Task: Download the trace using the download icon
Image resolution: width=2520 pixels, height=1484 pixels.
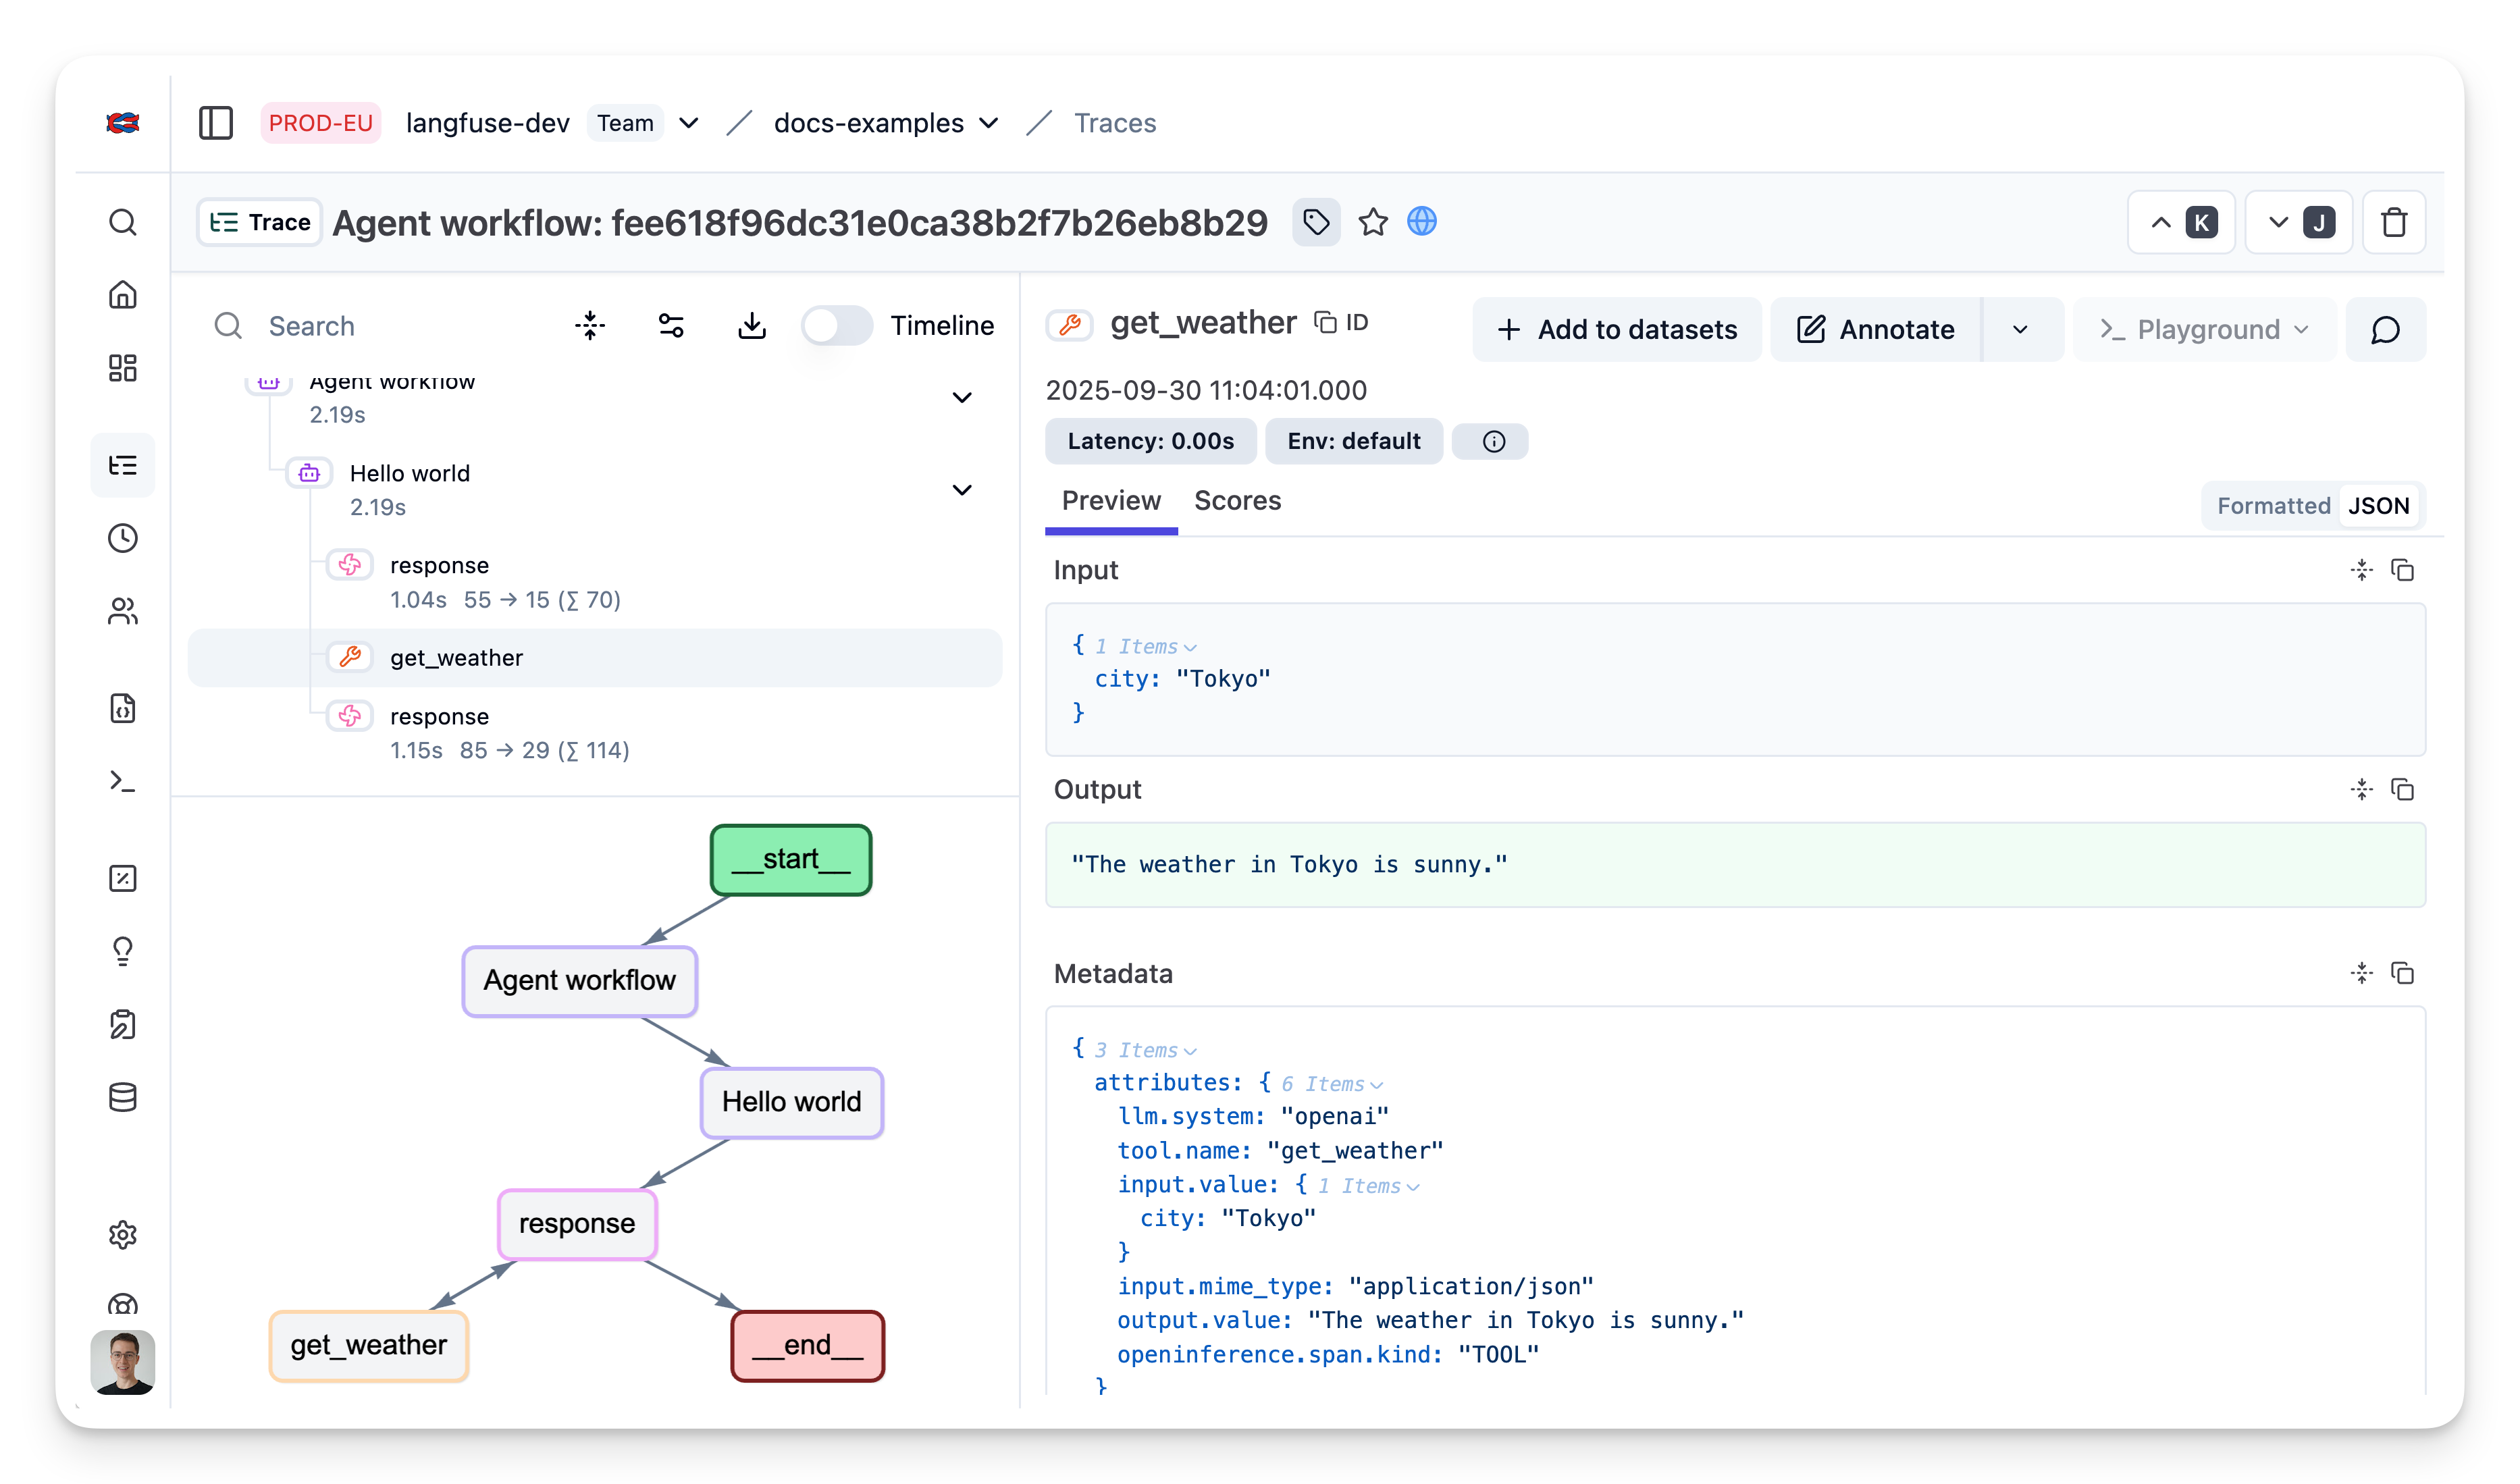Action: [752, 325]
